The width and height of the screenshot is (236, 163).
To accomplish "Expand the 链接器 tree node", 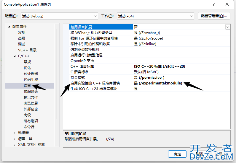I will (15, 133).
